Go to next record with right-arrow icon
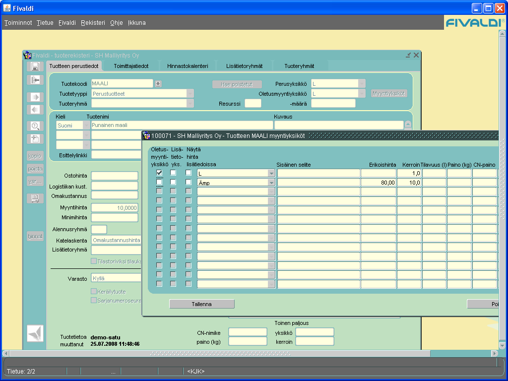The width and height of the screenshot is (508, 381). click(x=35, y=97)
